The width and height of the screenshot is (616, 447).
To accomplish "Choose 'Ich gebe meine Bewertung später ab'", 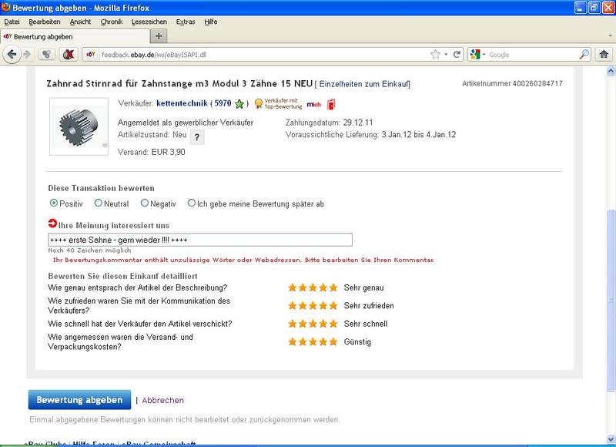I will (191, 203).
